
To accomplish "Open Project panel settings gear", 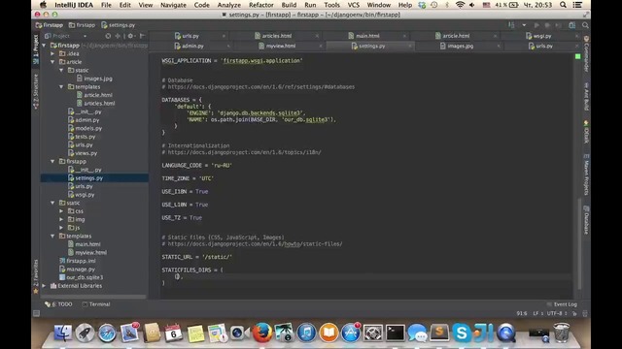I will pyautogui.click(x=130, y=36).
